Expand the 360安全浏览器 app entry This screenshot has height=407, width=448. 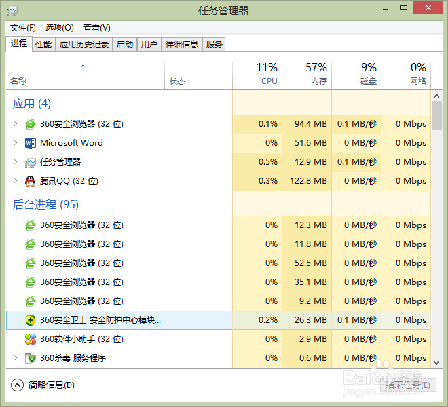tap(15, 124)
